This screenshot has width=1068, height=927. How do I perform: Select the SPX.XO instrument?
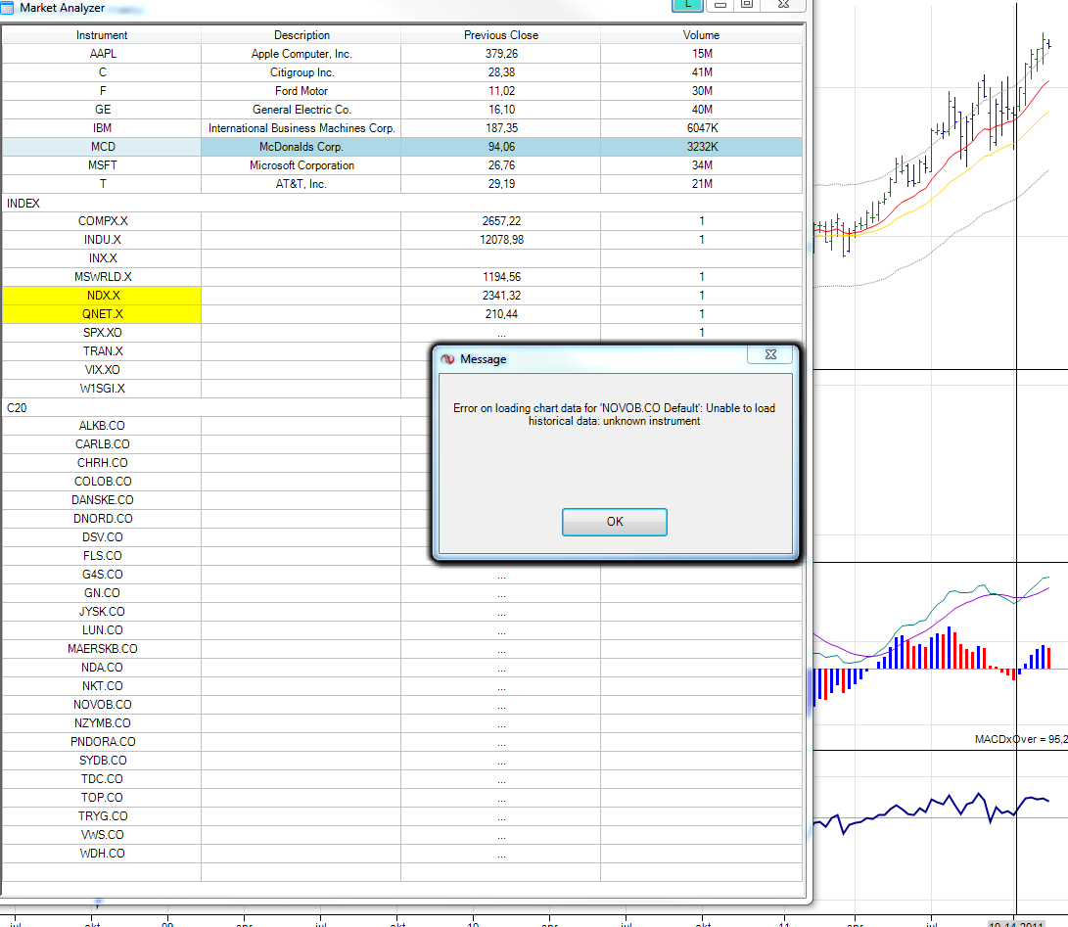[x=102, y=333]
